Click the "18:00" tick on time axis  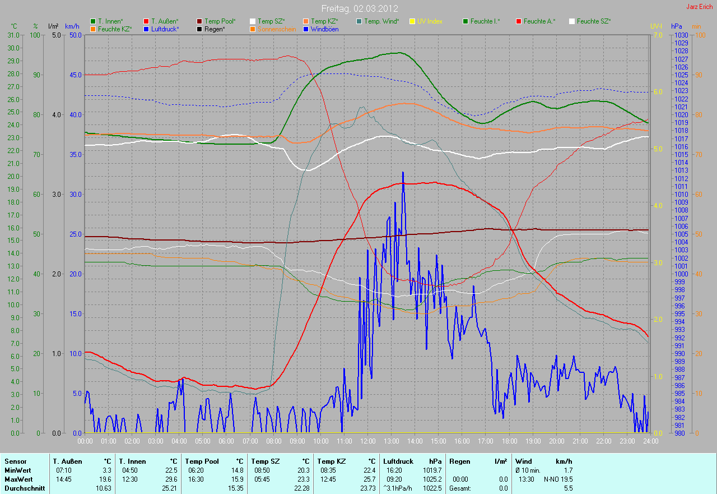point(509,441)
